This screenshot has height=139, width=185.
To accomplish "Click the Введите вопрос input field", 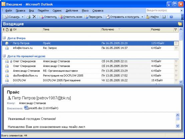I will (163, 10).
